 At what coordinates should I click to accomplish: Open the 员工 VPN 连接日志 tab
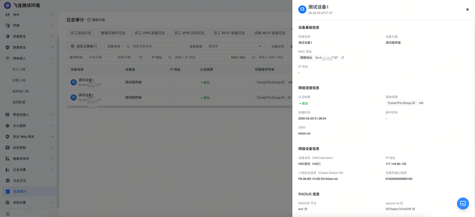pos(150,33)
